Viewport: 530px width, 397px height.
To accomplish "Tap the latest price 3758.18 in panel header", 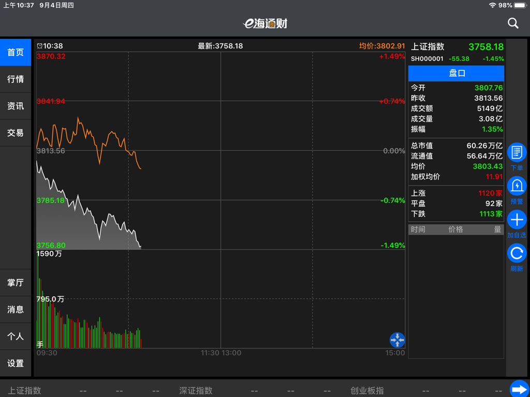I will pyautogui.click(x=486, y=47).
